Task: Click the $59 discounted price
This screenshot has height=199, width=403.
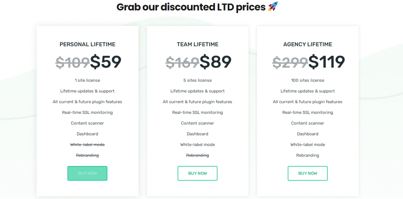Action: click(x=106, y=62)
